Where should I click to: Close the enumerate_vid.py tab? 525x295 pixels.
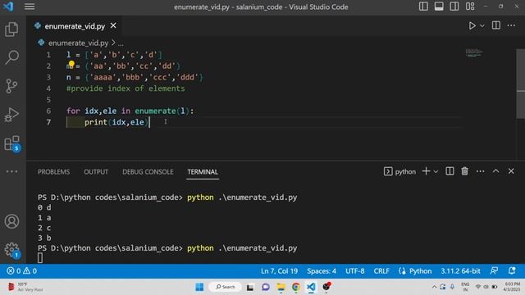point(113,25)
